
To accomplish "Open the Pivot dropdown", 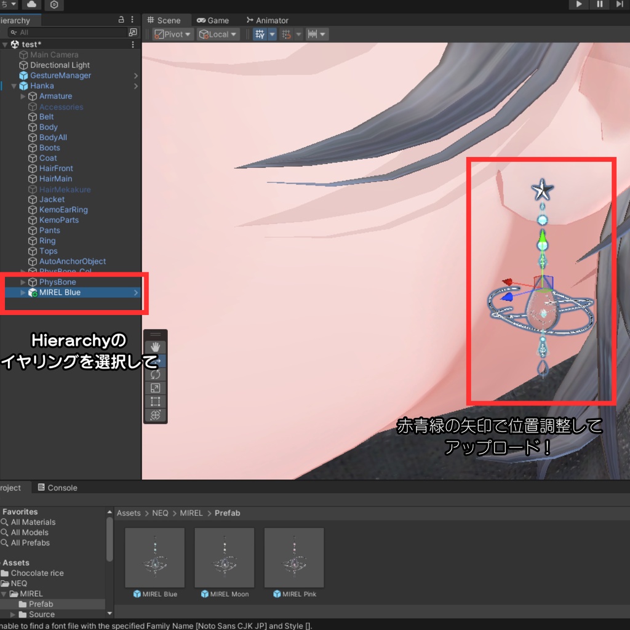I will (x=173, y=34).
